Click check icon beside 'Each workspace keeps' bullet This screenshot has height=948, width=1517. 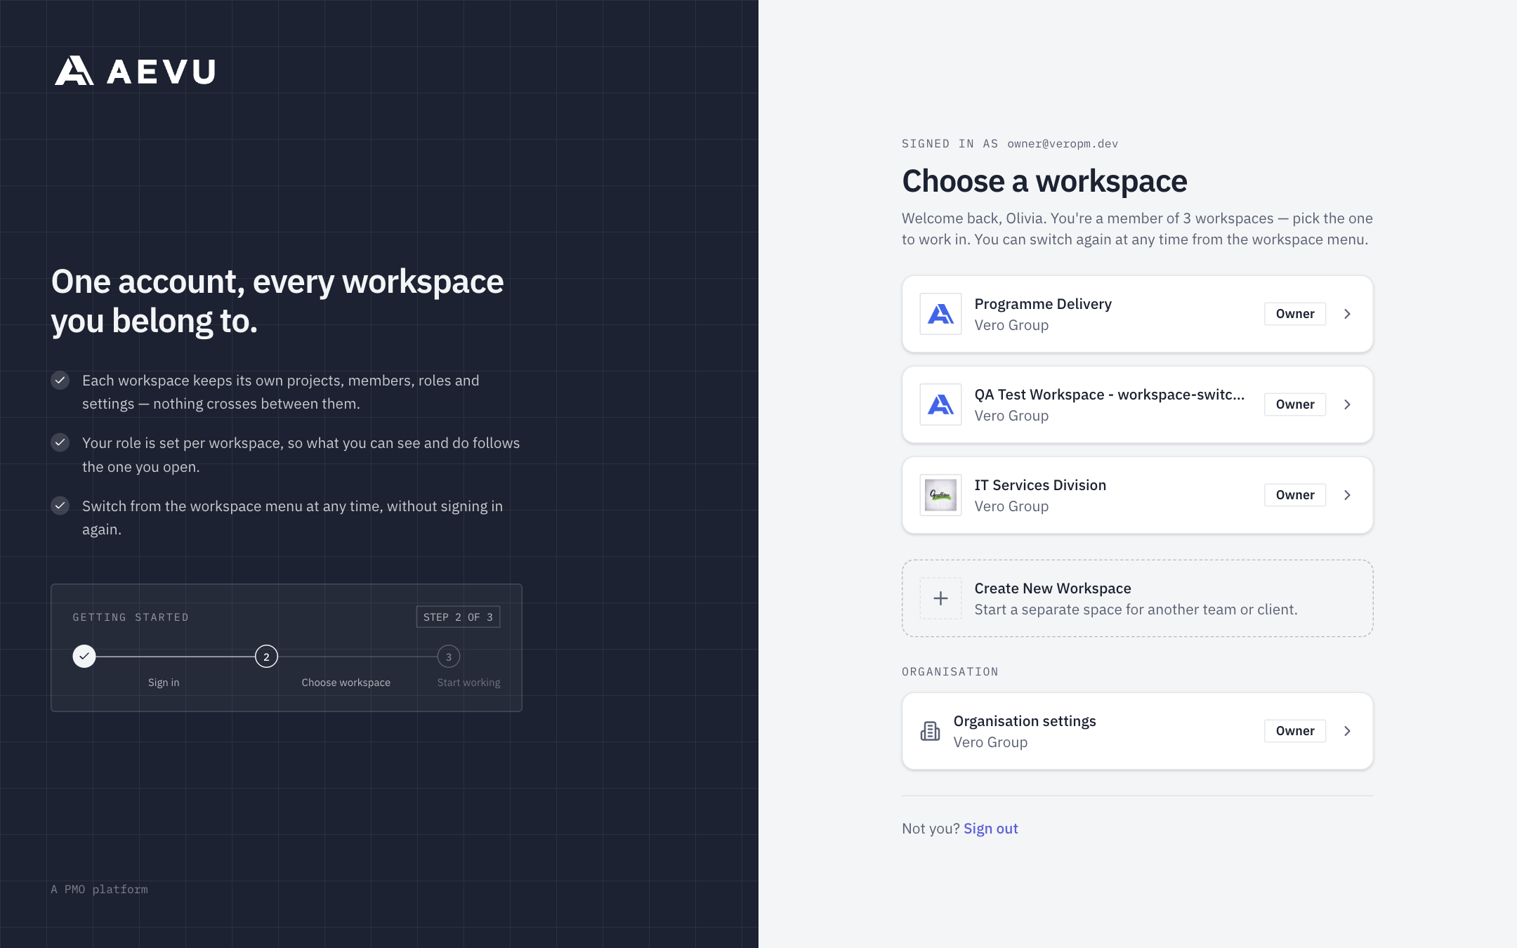pos(60,381)
